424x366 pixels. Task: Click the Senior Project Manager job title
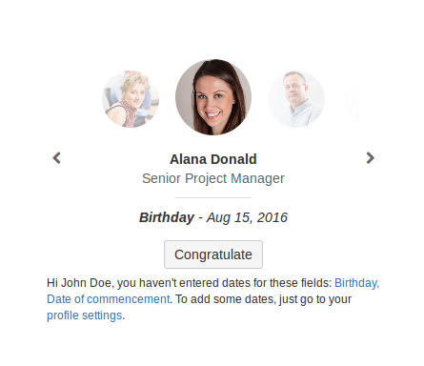[x=213, y=178]
